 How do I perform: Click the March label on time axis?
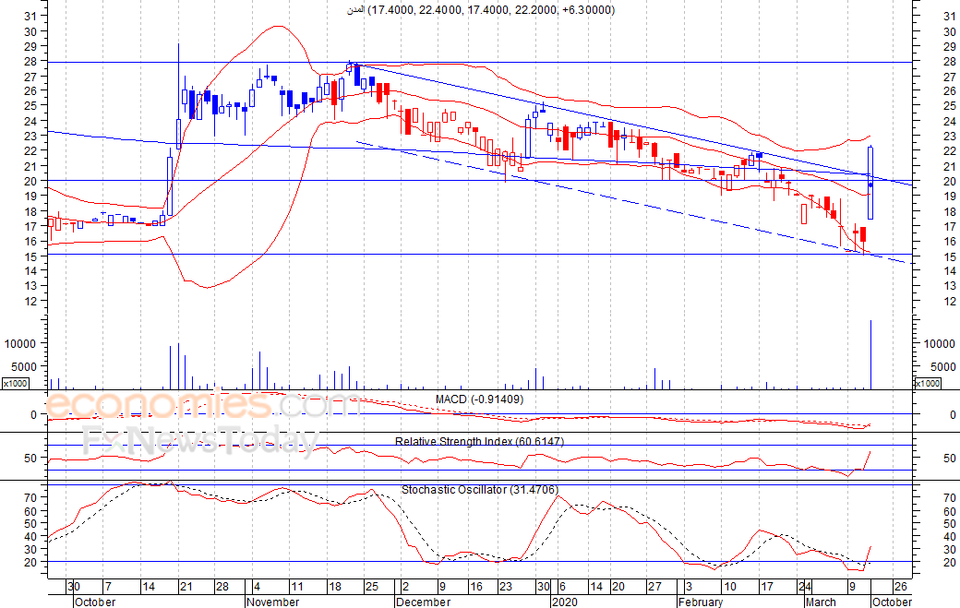tap(821, 602)
